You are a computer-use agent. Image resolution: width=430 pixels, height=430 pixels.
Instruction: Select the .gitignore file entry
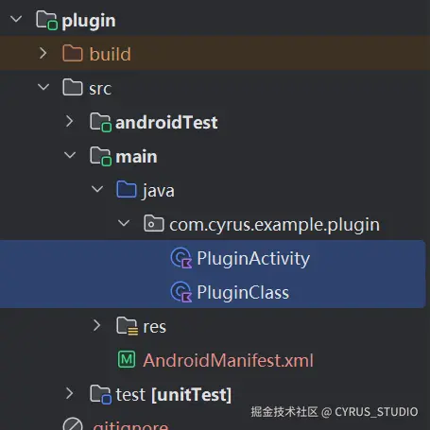point(130,425)
